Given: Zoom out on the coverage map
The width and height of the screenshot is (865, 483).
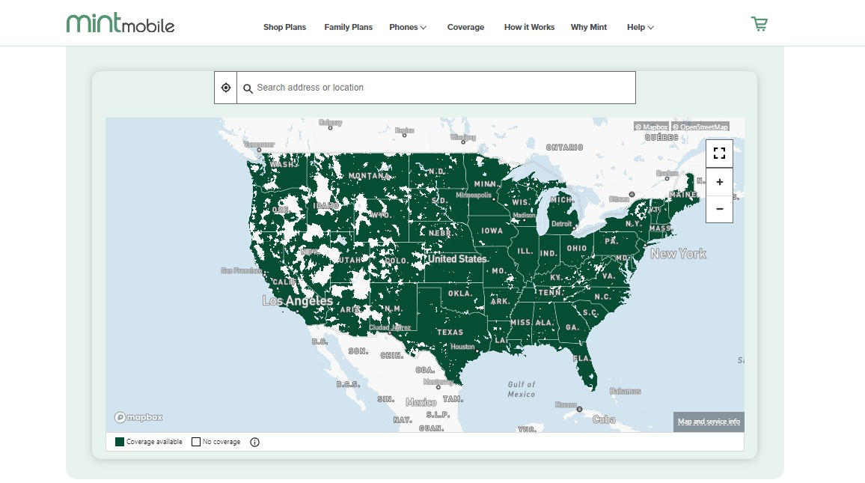Looking at the screenshot, I should pos(719,209).
